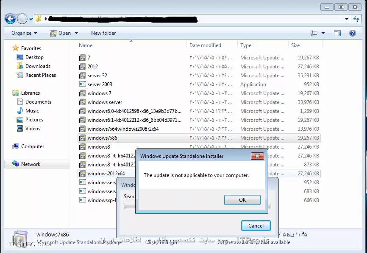Select windows6.0-kb4012598-x86 update file
Viewport: 367px width, 253px height.
(134, 111)
